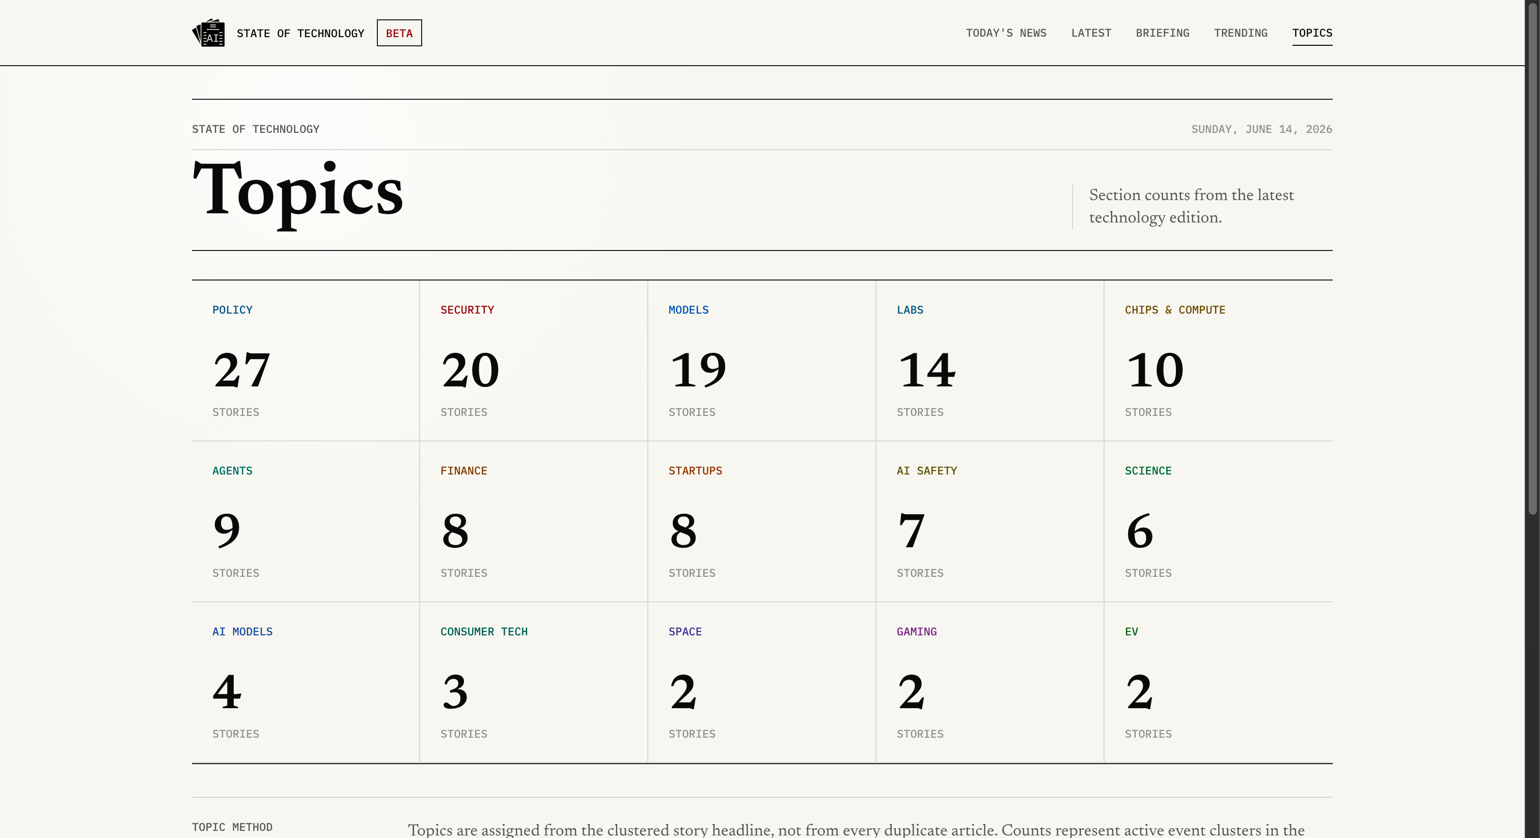This screenshot has width=1540, height=838.
Task: Open the AI Safety topic card
Action: (989, 521)
